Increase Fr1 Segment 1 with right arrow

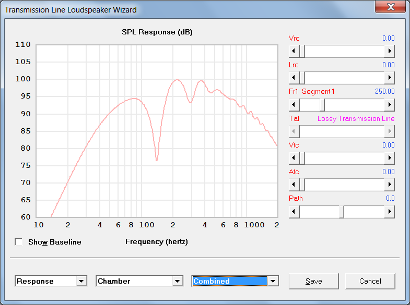click(389, 105)
